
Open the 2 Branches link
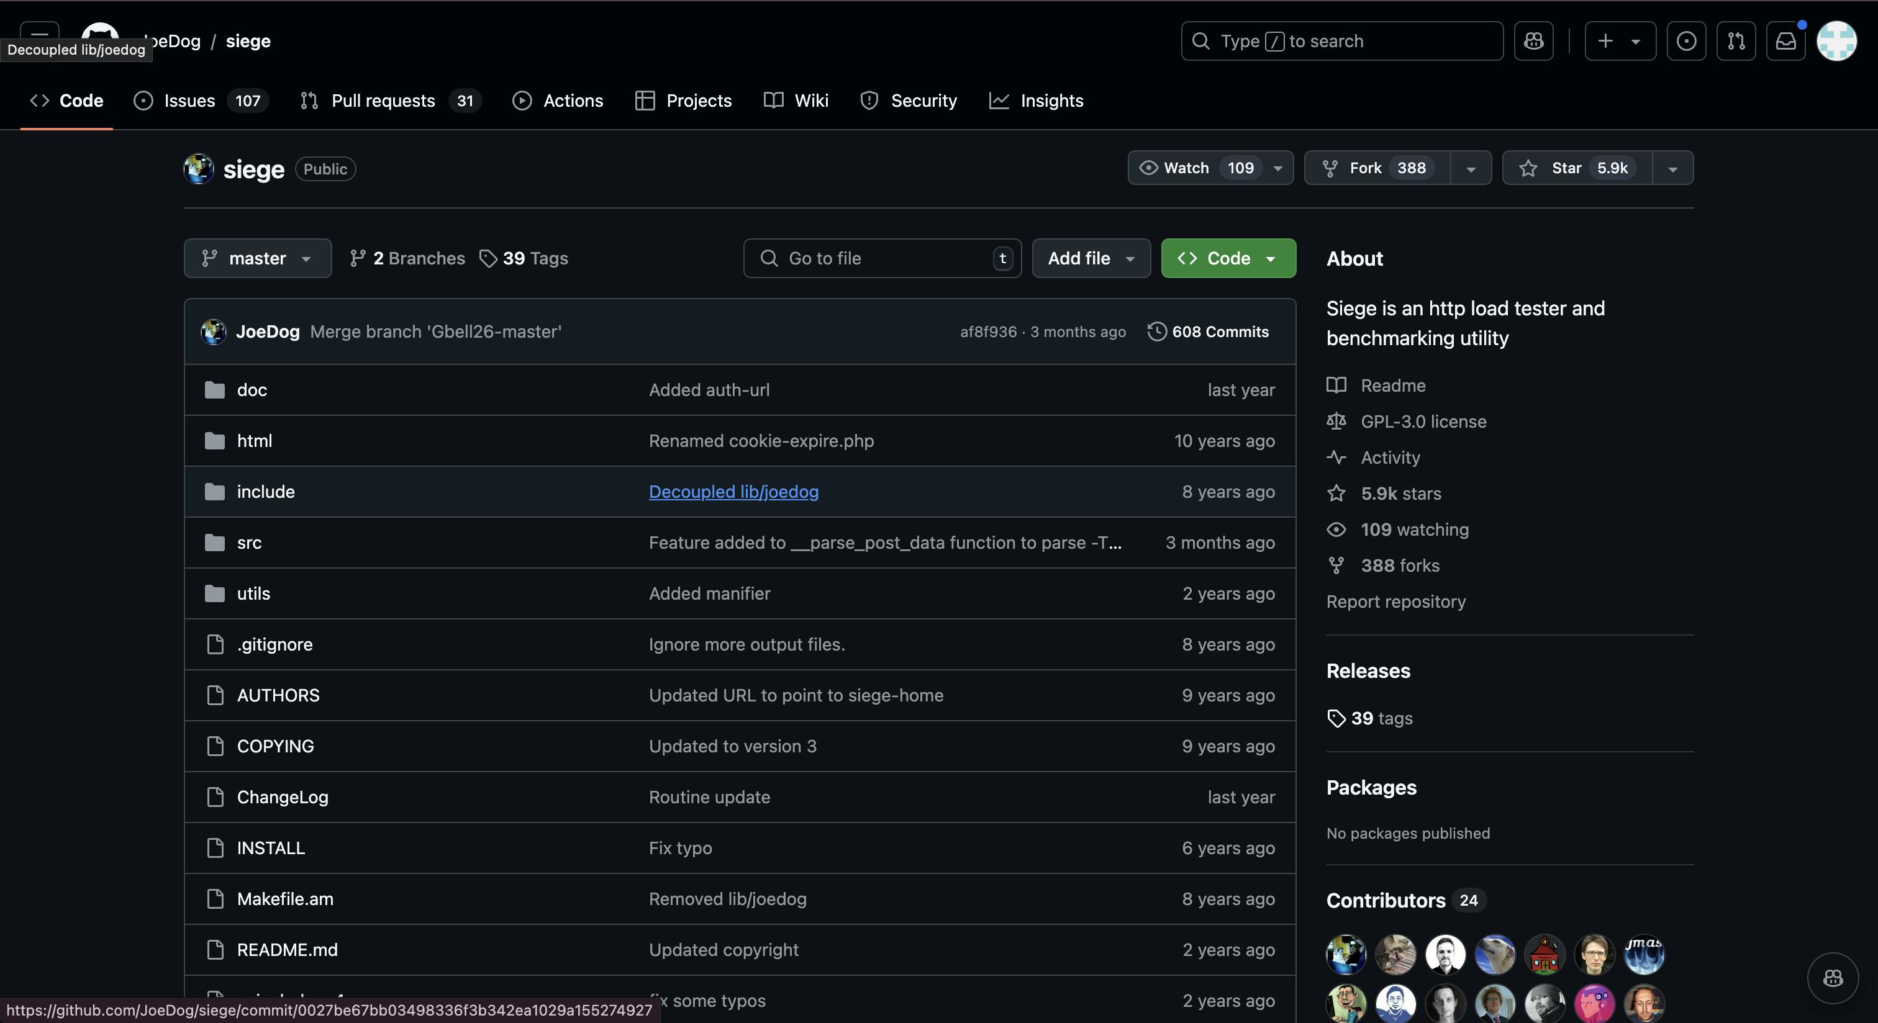[407, 258]
